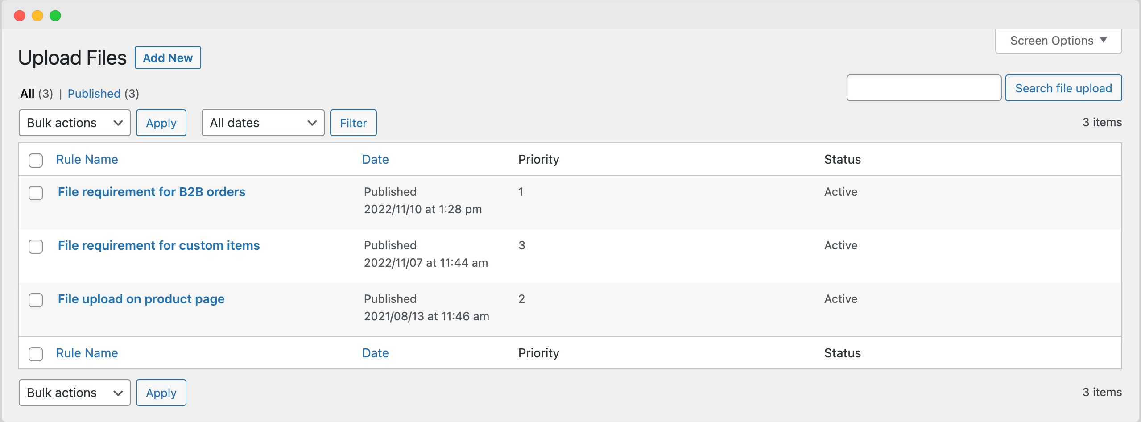Sort rules by Date column
This screenshot has width=1141, height=422.
[375, 159]
